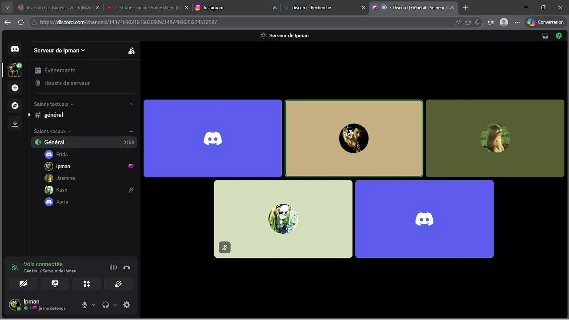Collapse Salons vocaux category
Viewport: 569px width, 320px height.
pos(52,132)
